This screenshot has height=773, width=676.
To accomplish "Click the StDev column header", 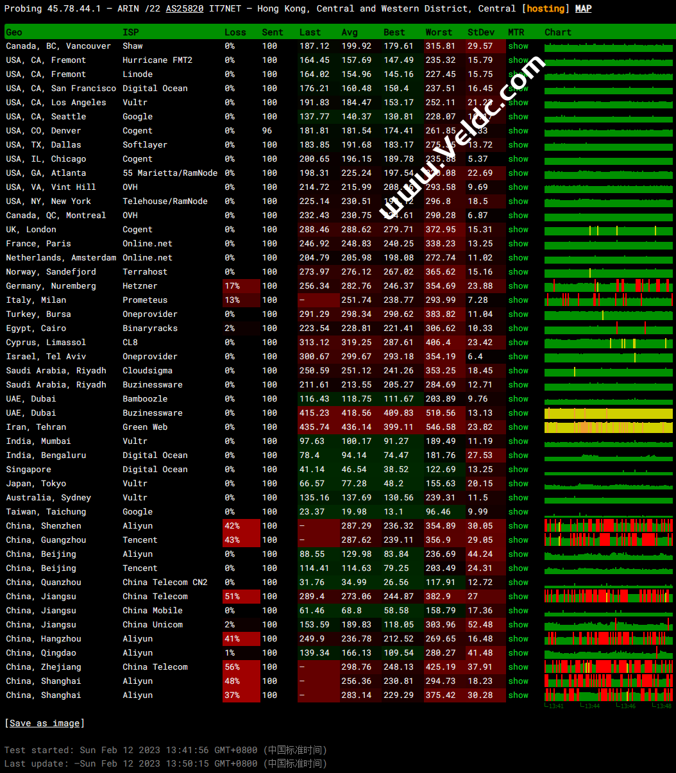I will (481, 32).
